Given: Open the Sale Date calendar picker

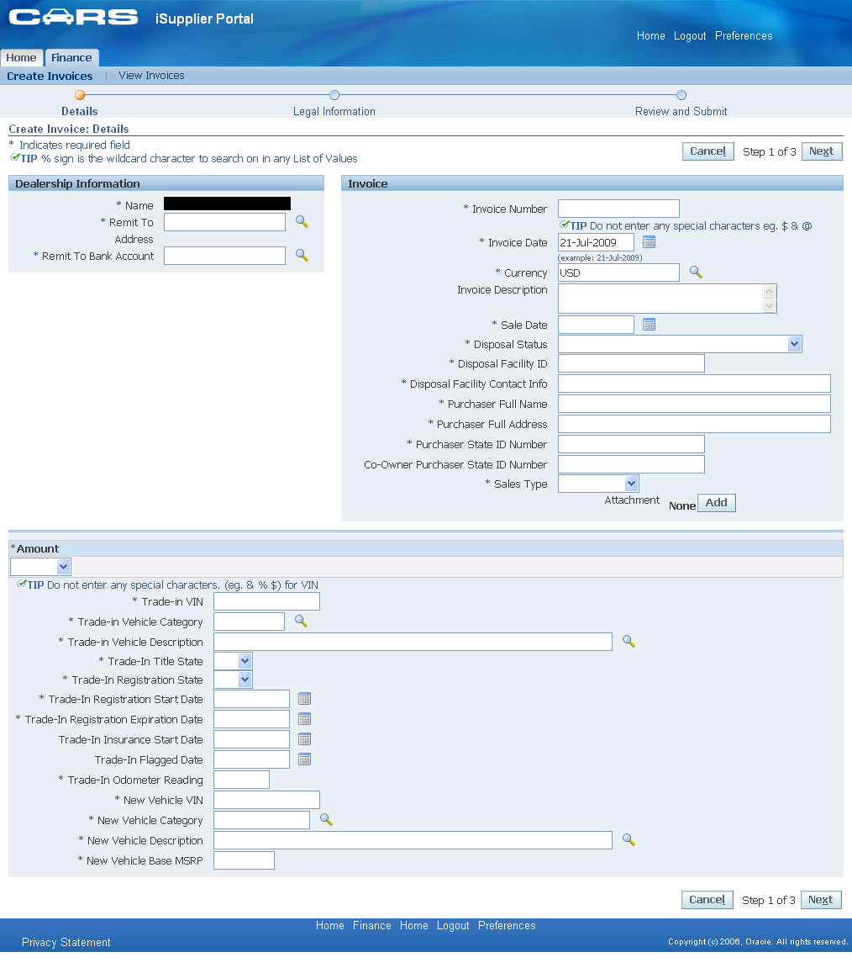Looking at the screenshot, I should 649,324.
